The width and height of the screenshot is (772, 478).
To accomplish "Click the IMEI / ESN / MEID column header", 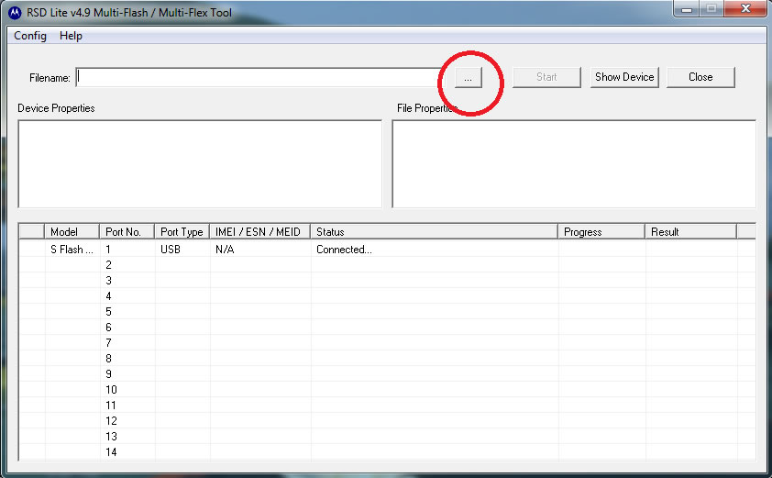I will [x=260, y=231].
